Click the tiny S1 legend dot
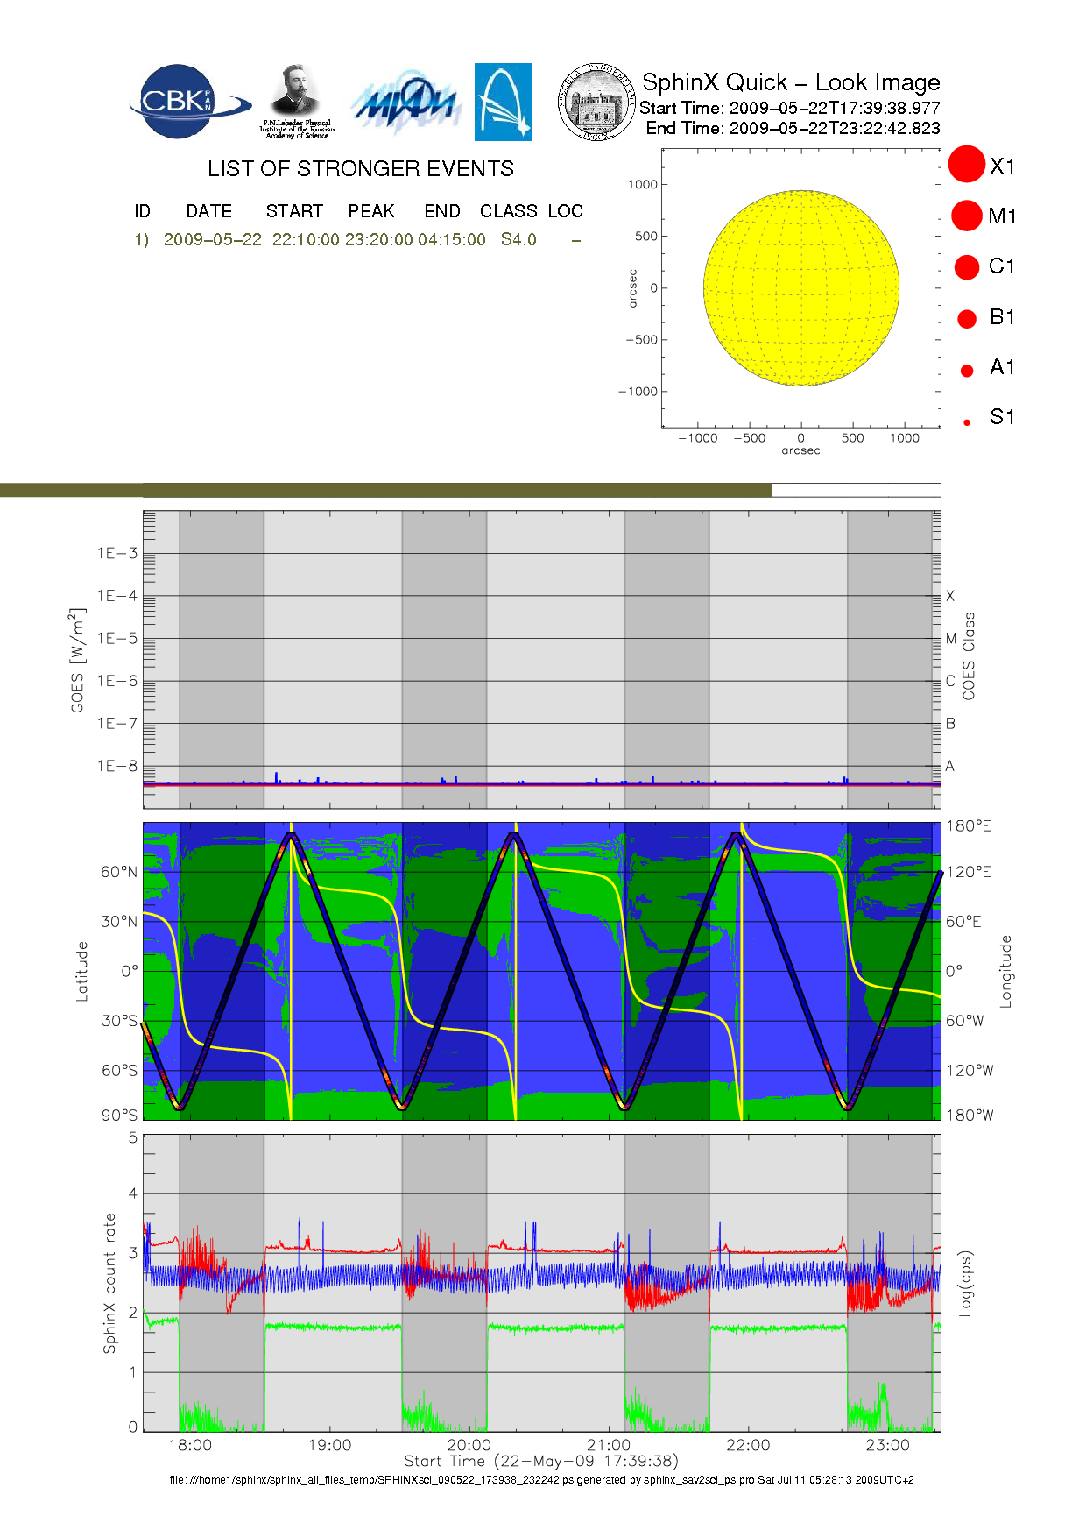This screenshot has width=1086, height=1537. coord(967,422)
